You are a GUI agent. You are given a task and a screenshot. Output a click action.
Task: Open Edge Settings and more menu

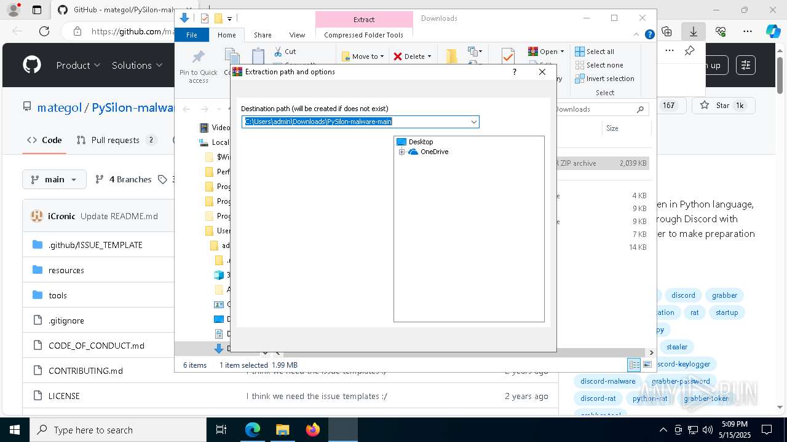click(748, 31)
